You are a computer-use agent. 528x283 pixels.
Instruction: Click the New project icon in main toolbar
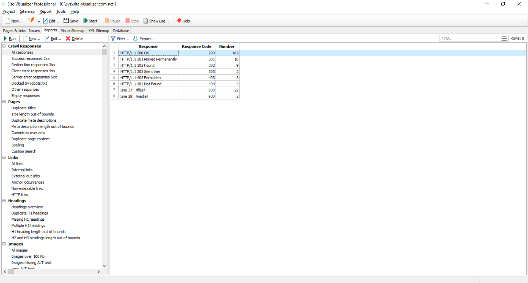(x=8, y=21)
